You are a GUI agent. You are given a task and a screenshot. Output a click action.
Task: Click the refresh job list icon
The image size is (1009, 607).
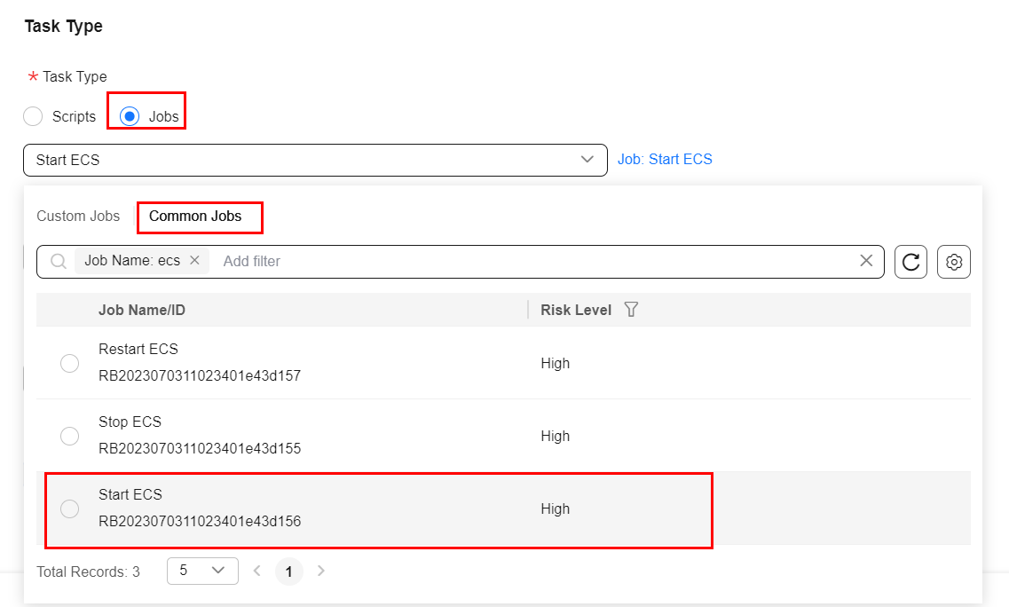pos(910,262)
